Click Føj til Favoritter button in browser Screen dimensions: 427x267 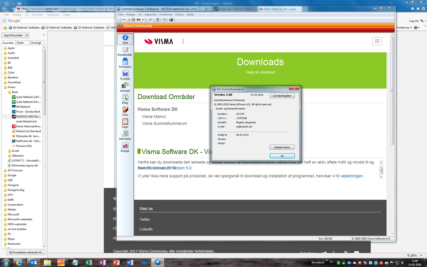13,36
